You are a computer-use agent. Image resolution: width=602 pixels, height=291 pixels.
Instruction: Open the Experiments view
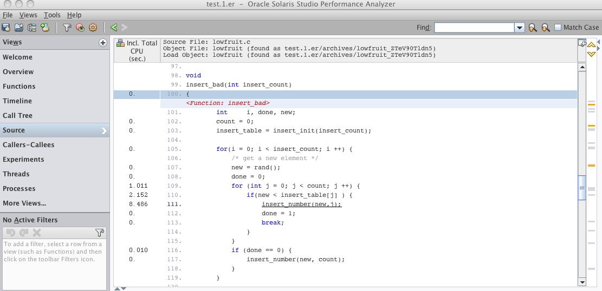click(55, 159)
